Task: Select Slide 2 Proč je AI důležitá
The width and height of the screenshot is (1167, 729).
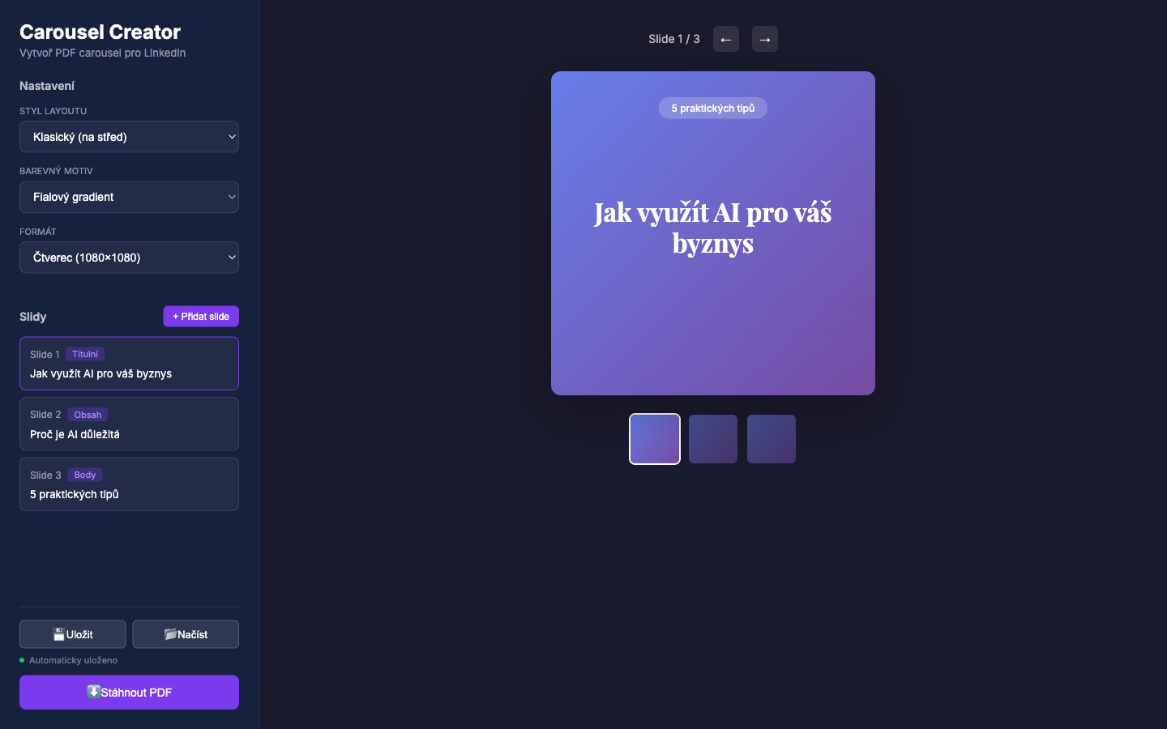Action: tap(129, 424)
